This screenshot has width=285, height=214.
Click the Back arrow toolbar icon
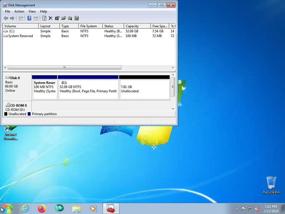6,18
